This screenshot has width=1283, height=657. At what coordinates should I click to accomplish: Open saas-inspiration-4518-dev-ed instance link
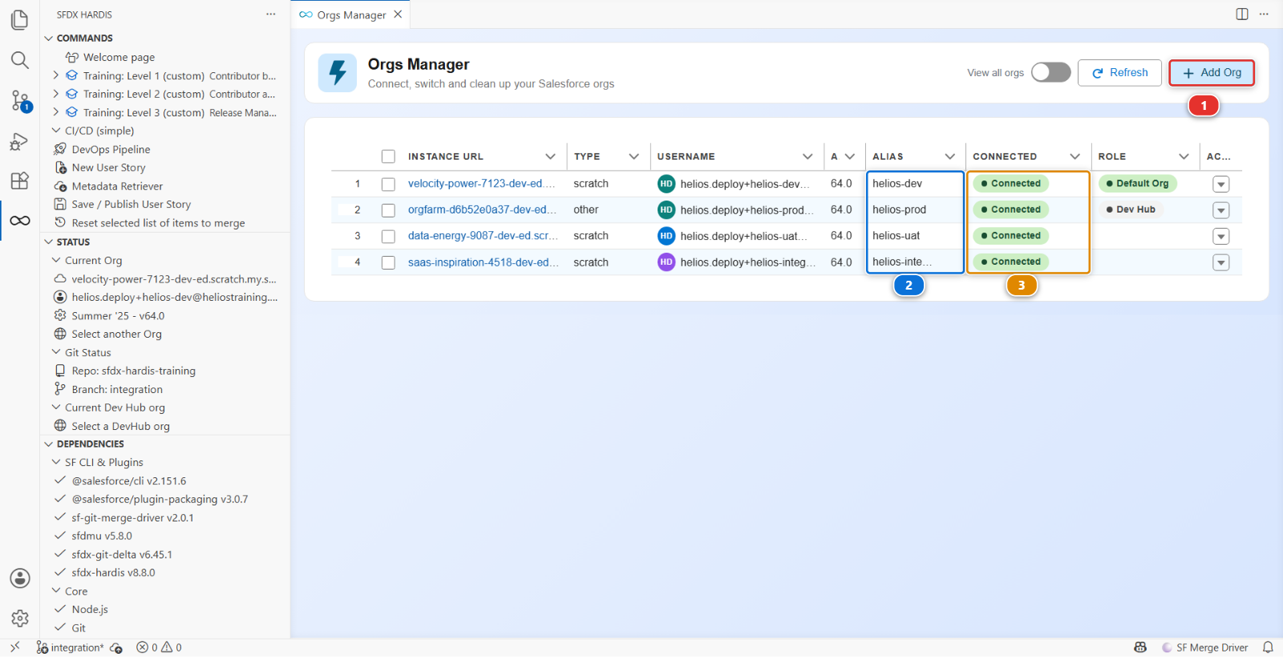[x=484, y=262]
